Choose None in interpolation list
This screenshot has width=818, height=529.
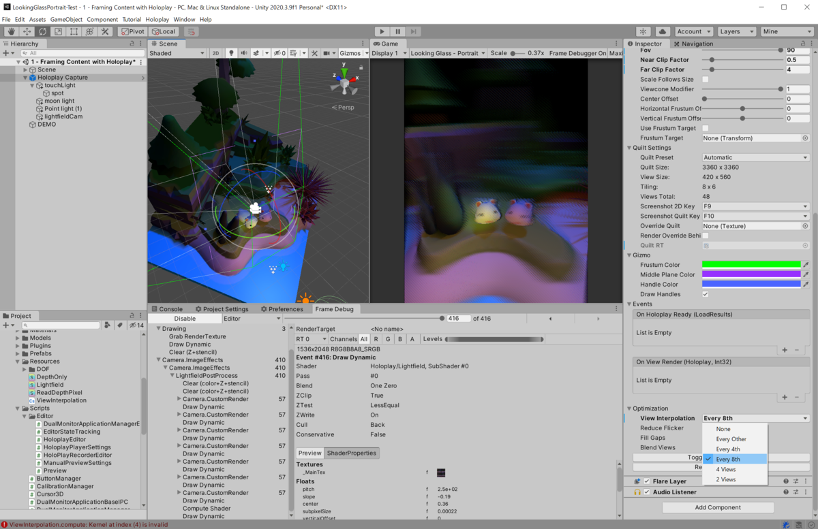click(735, 429)
